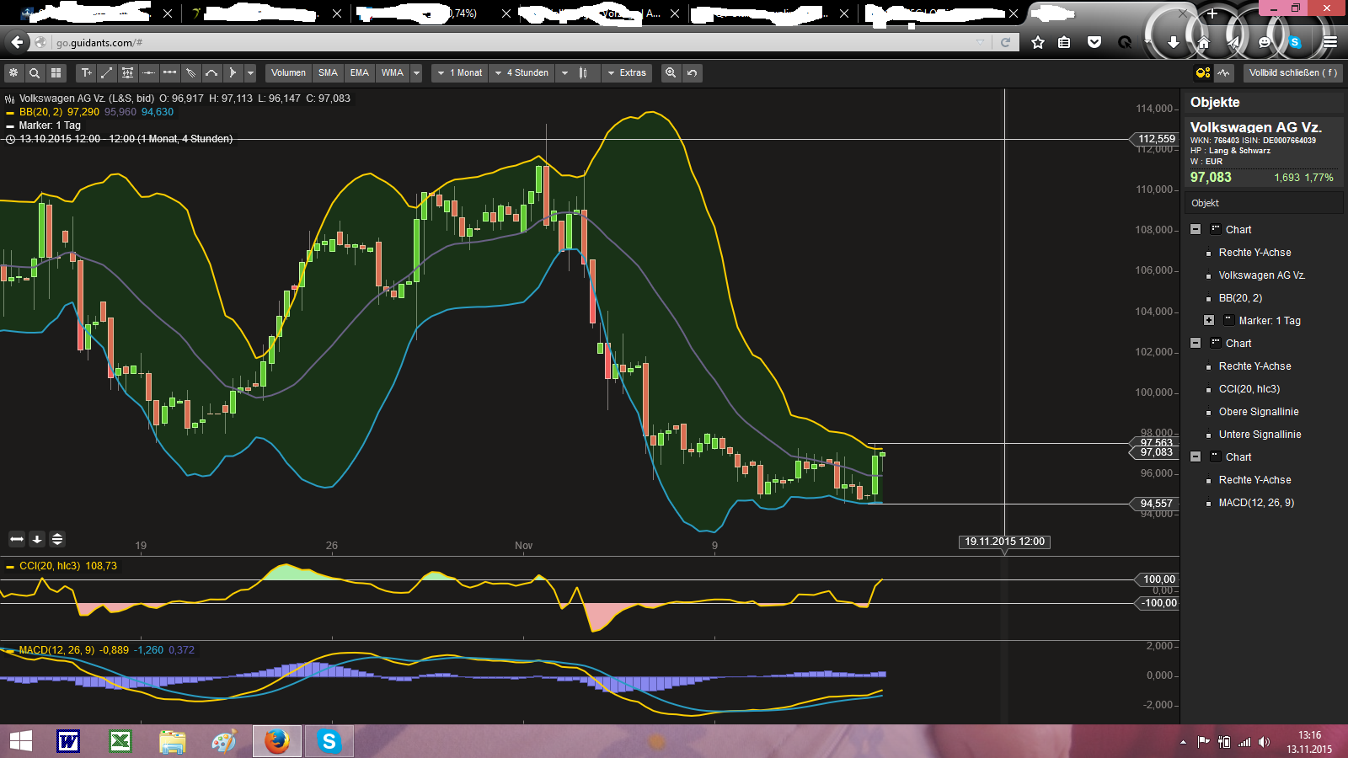The image size is (1348, 758).
Task: Open the Extras menu
Action: coord(627,73)
